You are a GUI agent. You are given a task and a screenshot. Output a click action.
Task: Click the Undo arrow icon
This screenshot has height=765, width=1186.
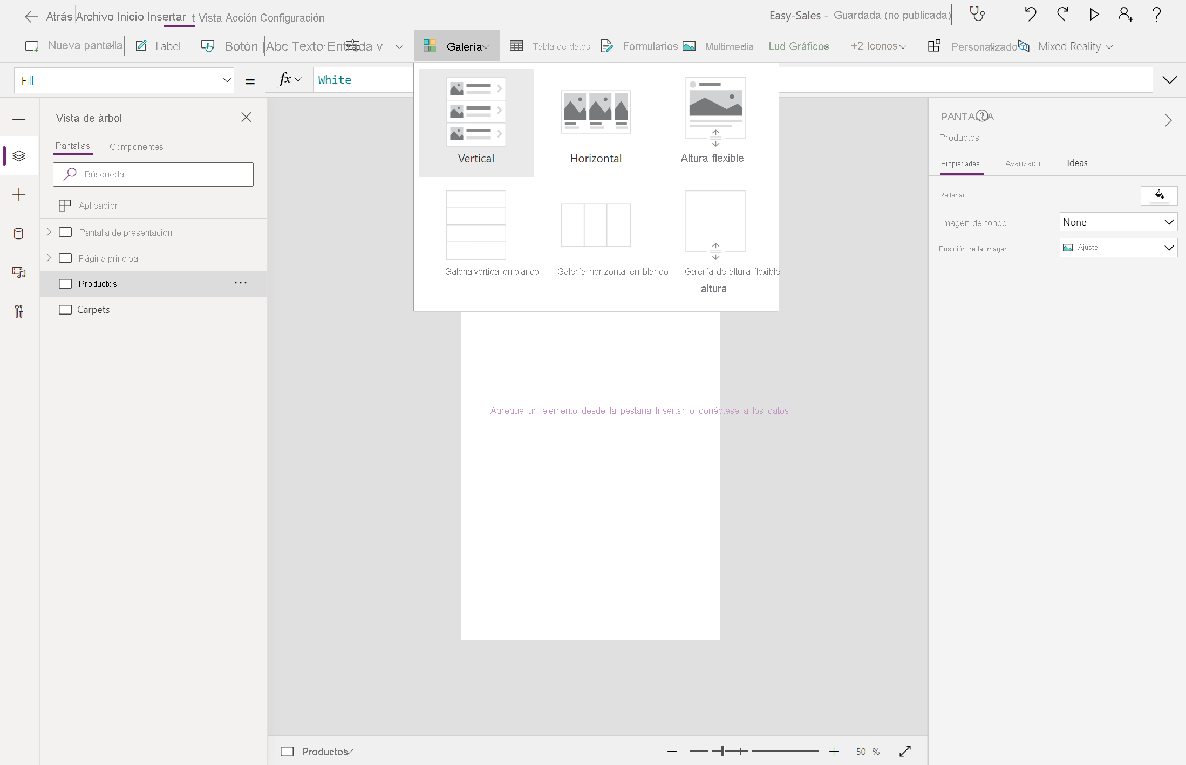tap(1030, 14)
